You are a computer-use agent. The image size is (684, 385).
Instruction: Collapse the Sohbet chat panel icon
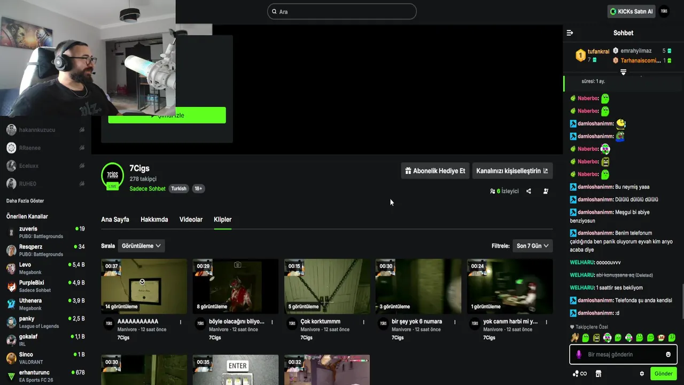570,33
